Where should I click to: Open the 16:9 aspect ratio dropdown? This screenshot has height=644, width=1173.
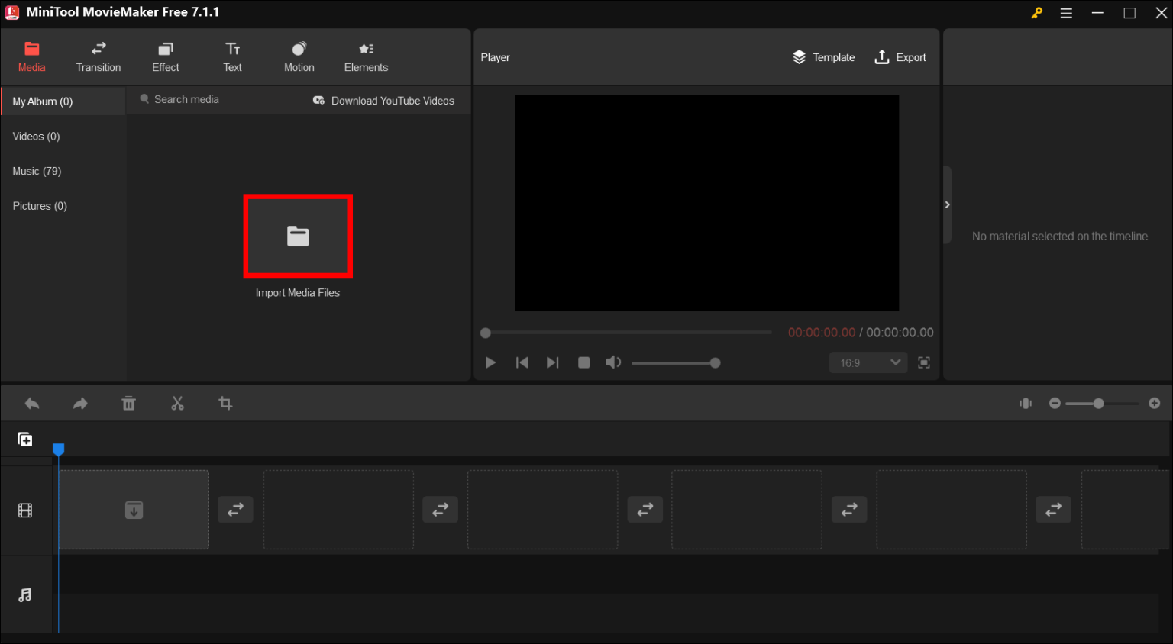coord(868,362)
